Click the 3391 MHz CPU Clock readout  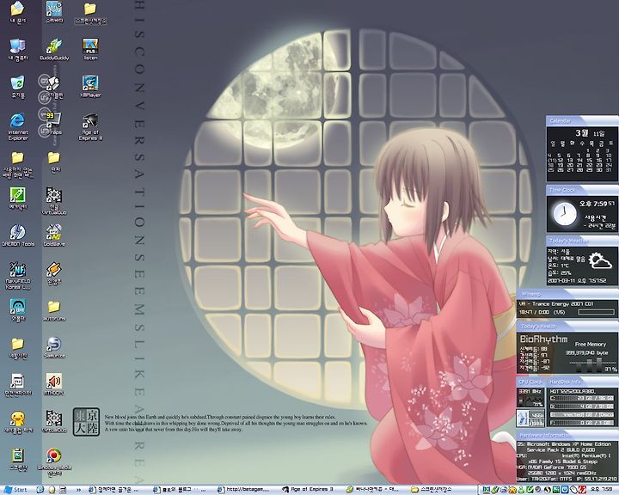[x=530, y=391]
